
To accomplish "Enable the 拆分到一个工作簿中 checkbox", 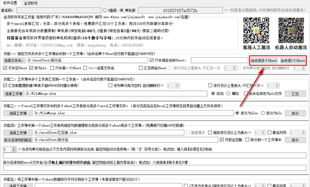I will click(x=247, y=140).
